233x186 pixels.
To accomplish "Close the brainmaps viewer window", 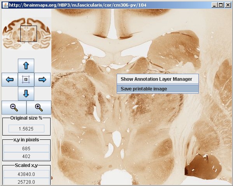I will pos(228,5).
